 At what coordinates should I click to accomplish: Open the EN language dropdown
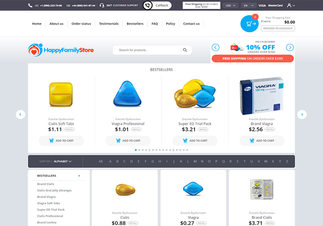pos(249,5)
